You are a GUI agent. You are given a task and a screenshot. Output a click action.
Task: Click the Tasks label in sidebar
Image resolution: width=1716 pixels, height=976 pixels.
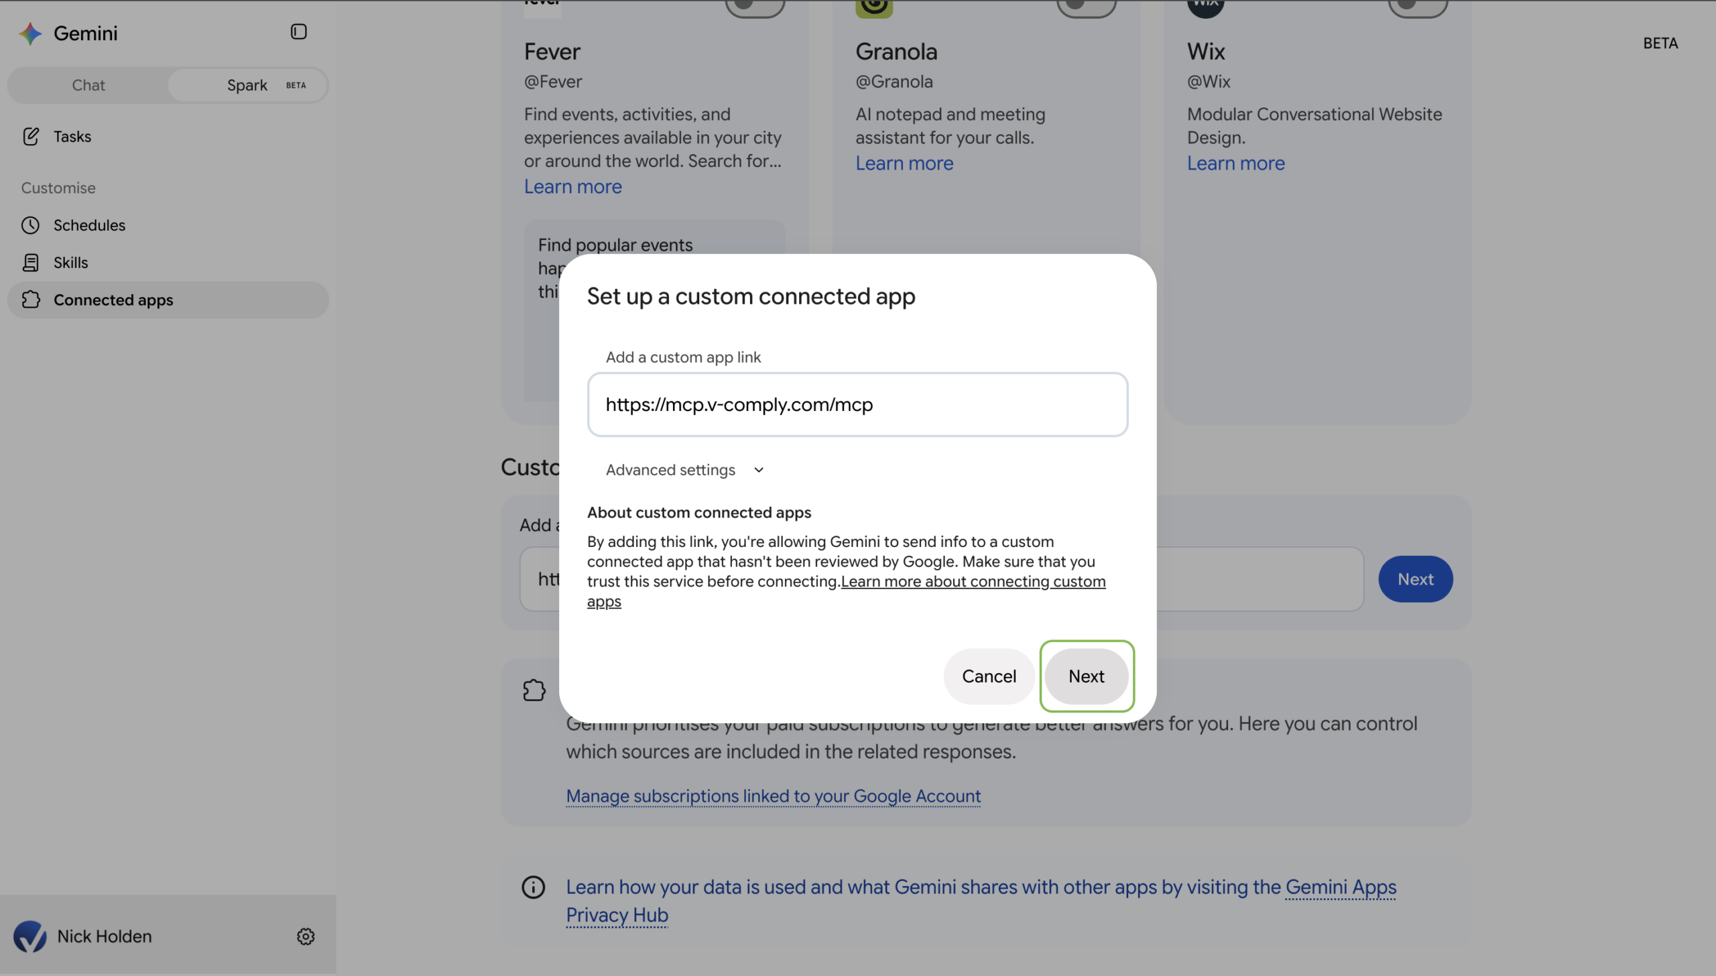[x=72, y=136]
